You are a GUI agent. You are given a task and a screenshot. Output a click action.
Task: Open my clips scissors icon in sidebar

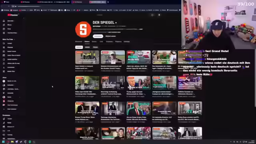(4, 71)
